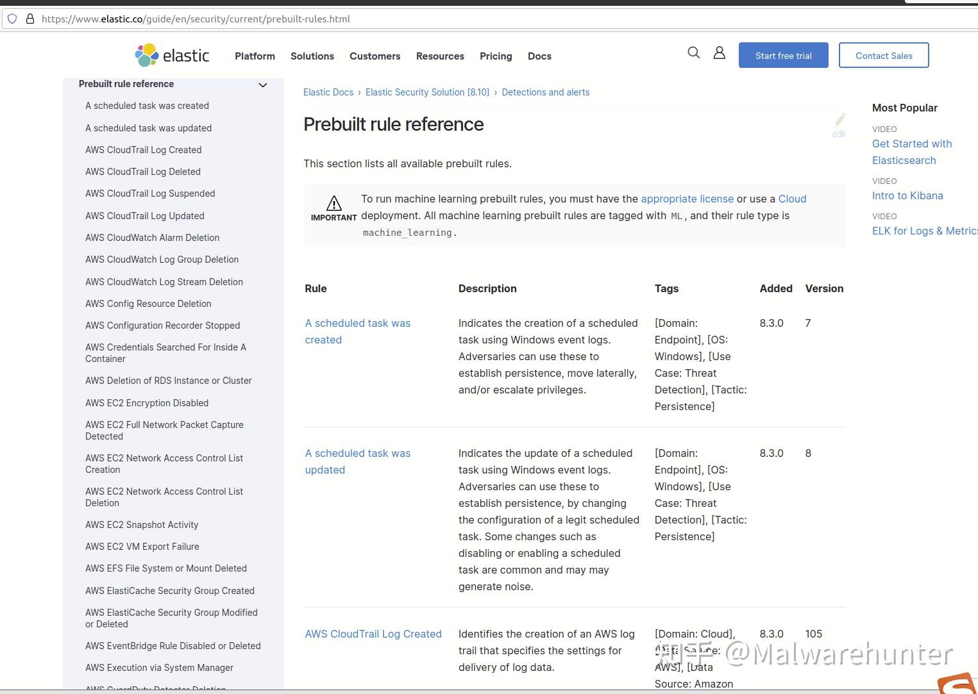This screenshot has width=978, height=694.
Task: Click the padlock security icon in address bar
Action: coord(30,18)
